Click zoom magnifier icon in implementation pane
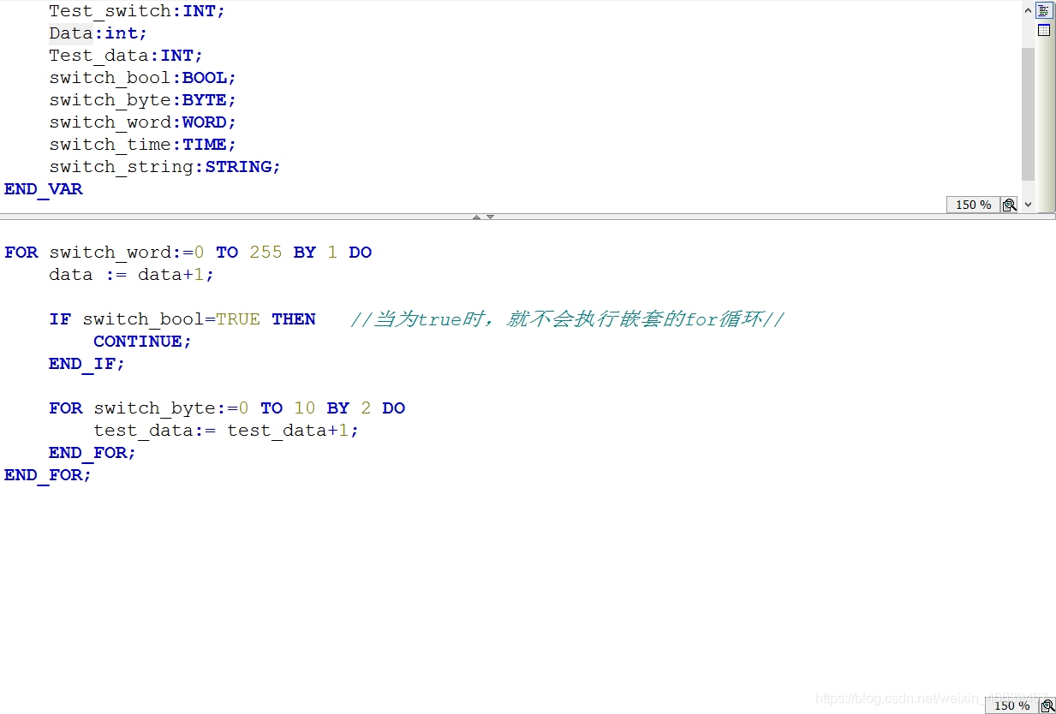This screenshot has height=714, width=1056. (x=1047, y=705)
